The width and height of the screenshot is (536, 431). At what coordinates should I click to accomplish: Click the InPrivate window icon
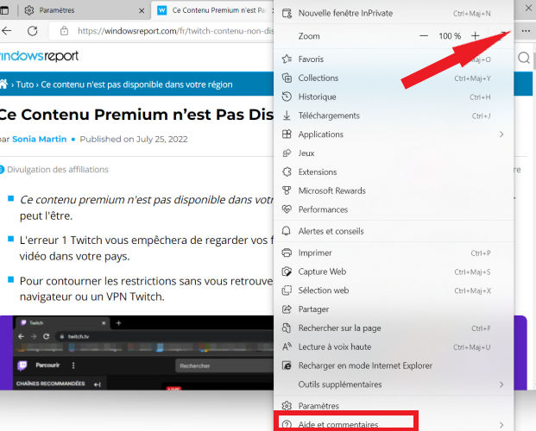[x=287, y=13]
